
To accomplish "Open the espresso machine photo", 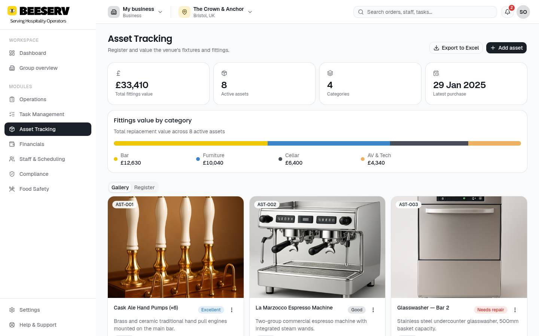I will [317, 247].
